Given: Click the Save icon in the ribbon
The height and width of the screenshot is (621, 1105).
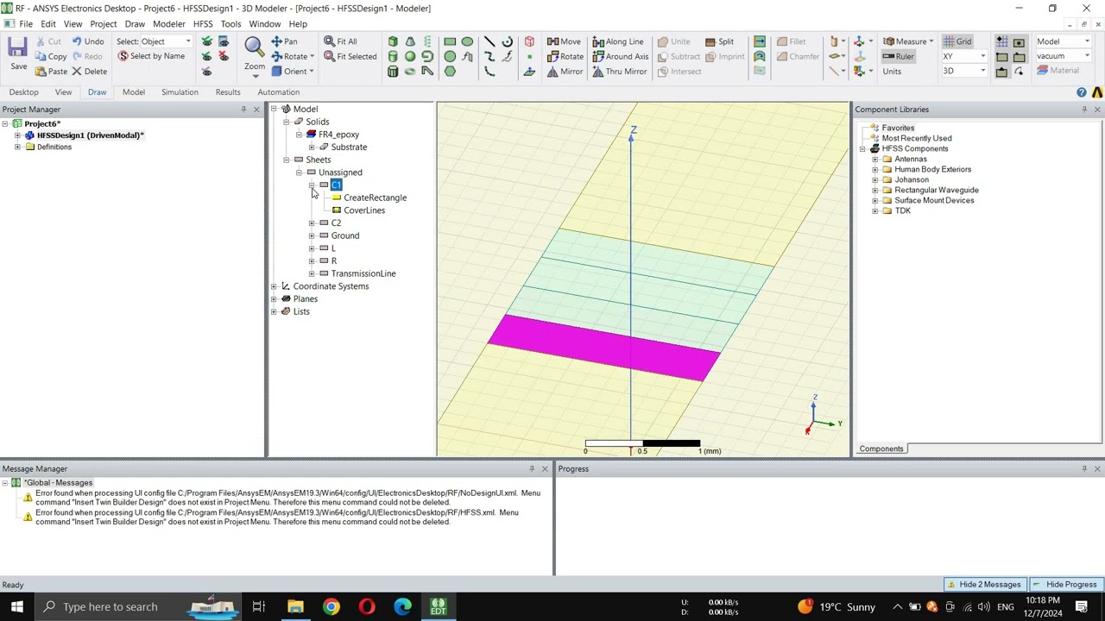Looking at the screenshot, I should tap(18, 53).
